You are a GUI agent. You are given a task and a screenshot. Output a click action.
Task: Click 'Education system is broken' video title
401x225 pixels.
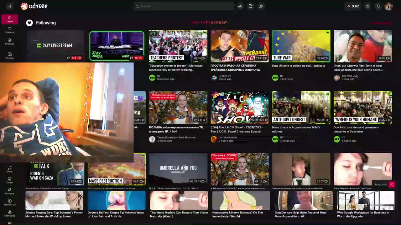click(176, 67)
